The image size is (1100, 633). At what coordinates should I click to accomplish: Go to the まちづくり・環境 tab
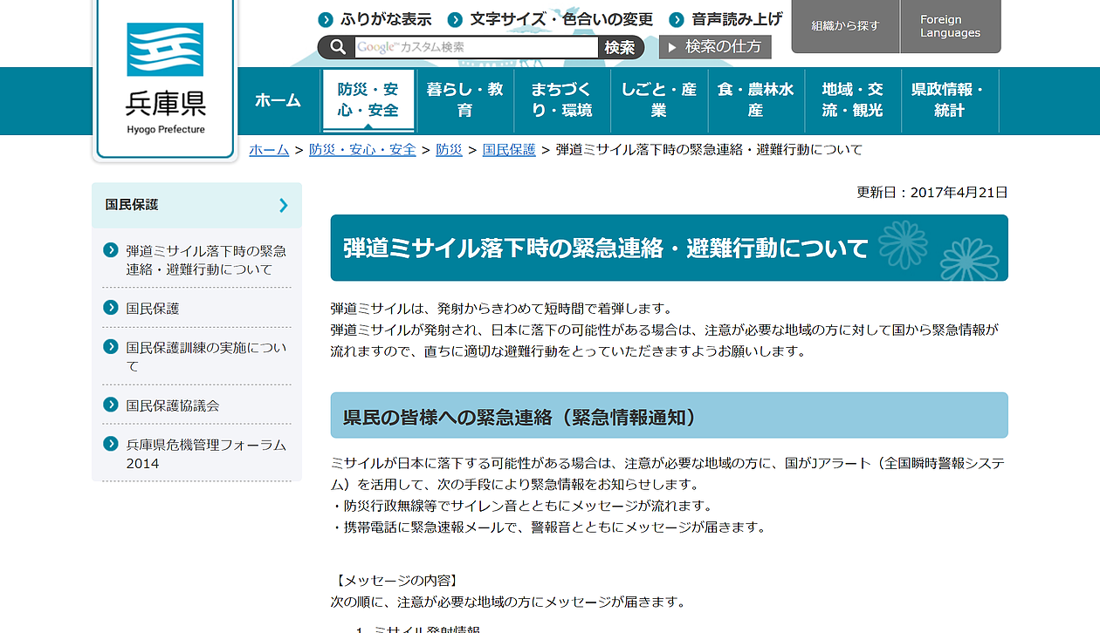[561, 100]
